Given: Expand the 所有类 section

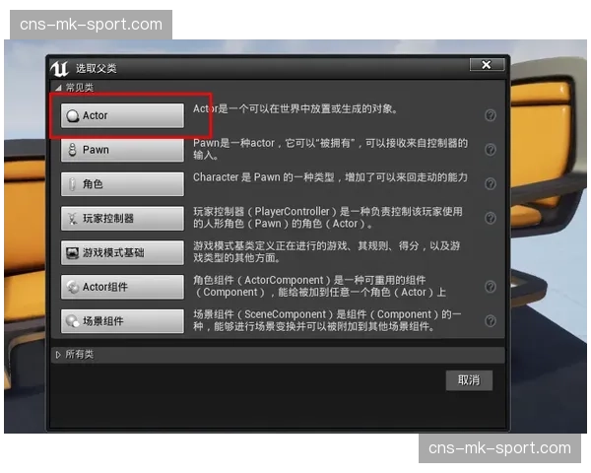Looking at the screenshot, I should coord(58,354).
